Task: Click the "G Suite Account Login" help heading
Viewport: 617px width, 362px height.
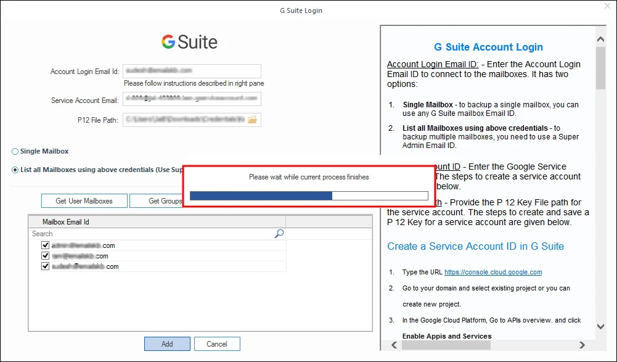Action: 488,47
